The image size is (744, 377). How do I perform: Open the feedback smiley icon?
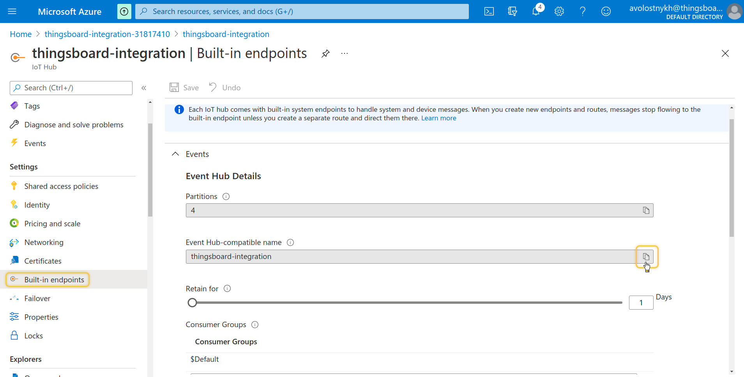pyautogui.click(x=606, y=11)
